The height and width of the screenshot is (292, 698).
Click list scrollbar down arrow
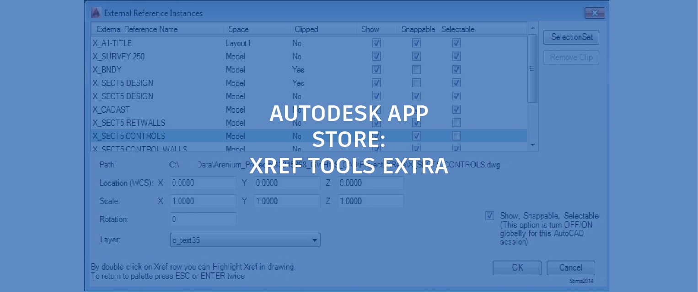(x=532, y=145)
